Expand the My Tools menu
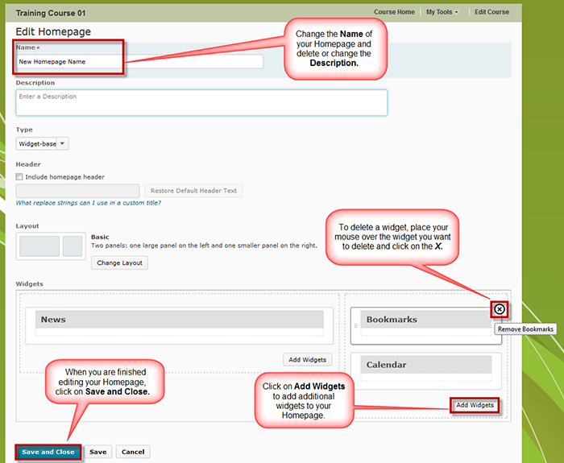The image size is (564, 463). click(x=442, y=12)
